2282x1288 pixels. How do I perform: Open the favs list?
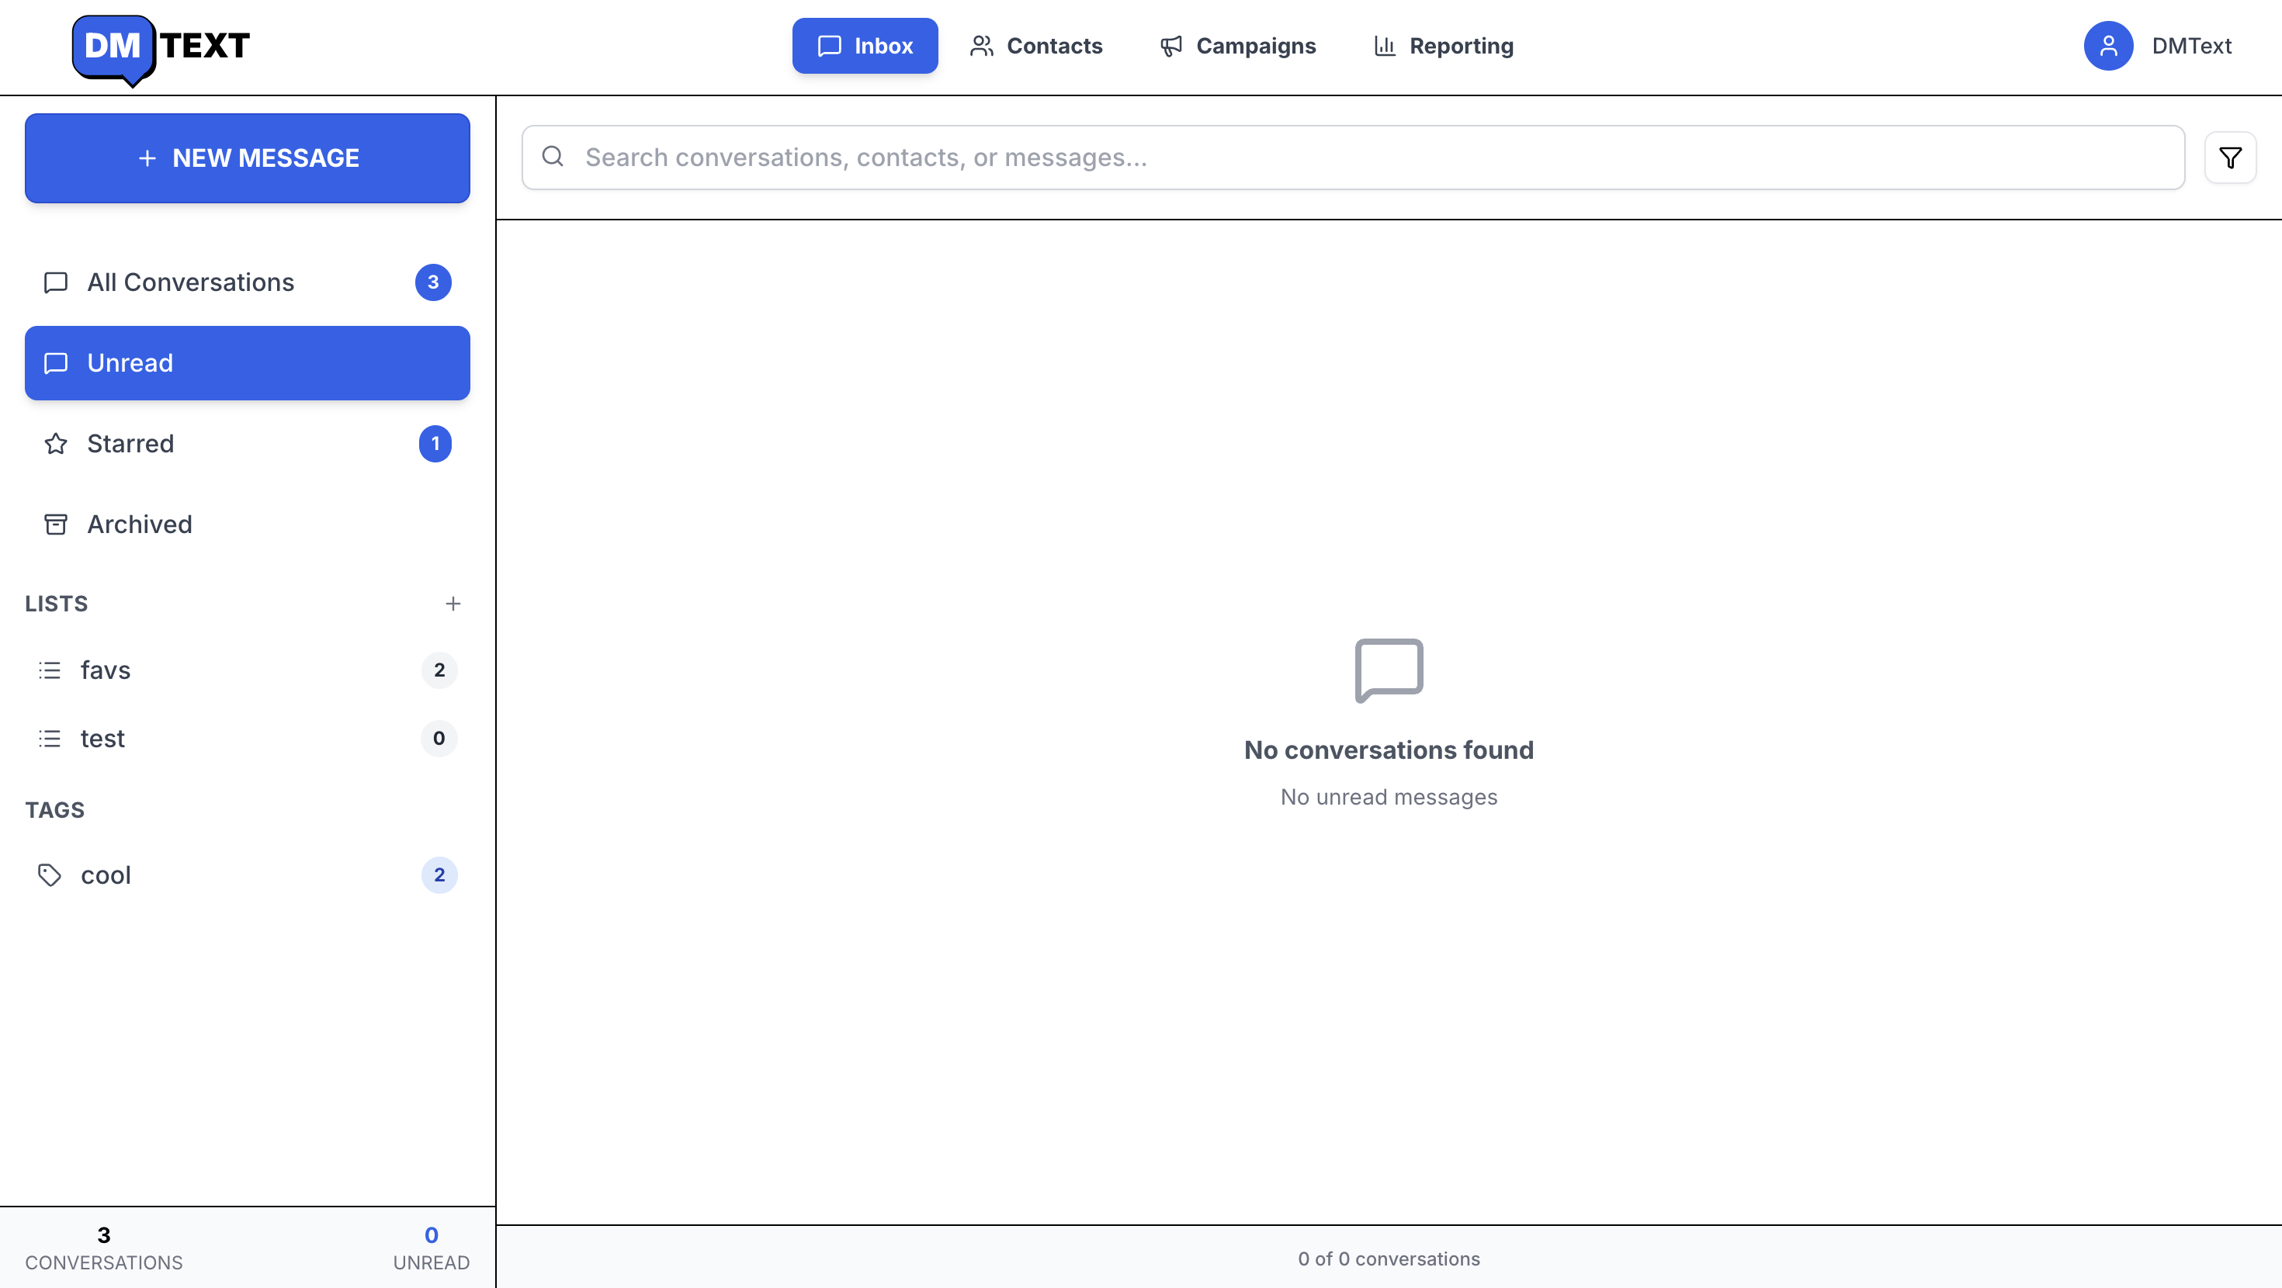(x=106, y=670)
